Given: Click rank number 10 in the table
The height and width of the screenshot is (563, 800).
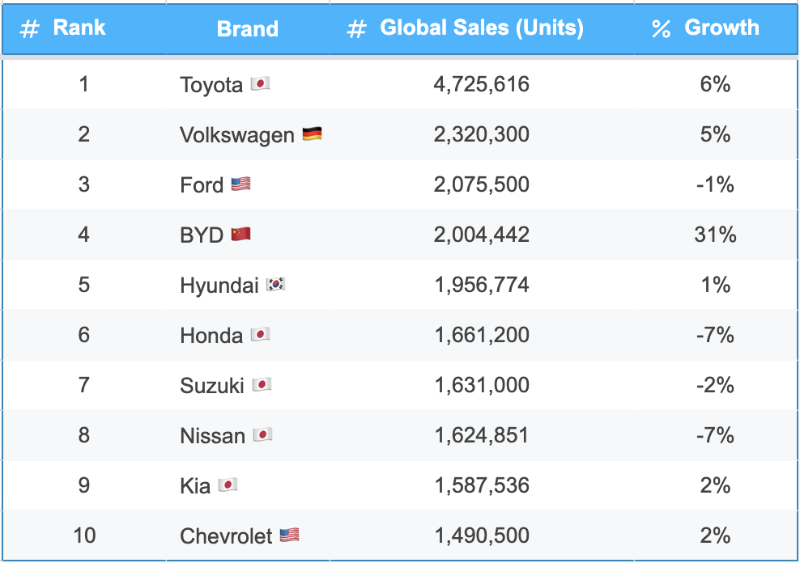Looking at the screenshot, I should coord(84,535).
